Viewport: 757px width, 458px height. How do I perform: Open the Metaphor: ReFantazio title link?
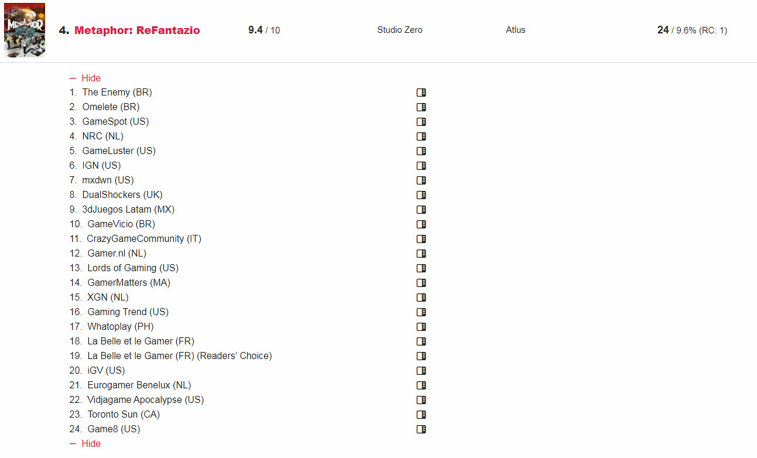pos(137,30)
